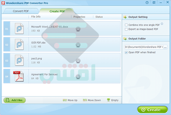Enable Export as image-based PDF
The height and width of the screenshot is (115, 171).
(x=126, y=29)
